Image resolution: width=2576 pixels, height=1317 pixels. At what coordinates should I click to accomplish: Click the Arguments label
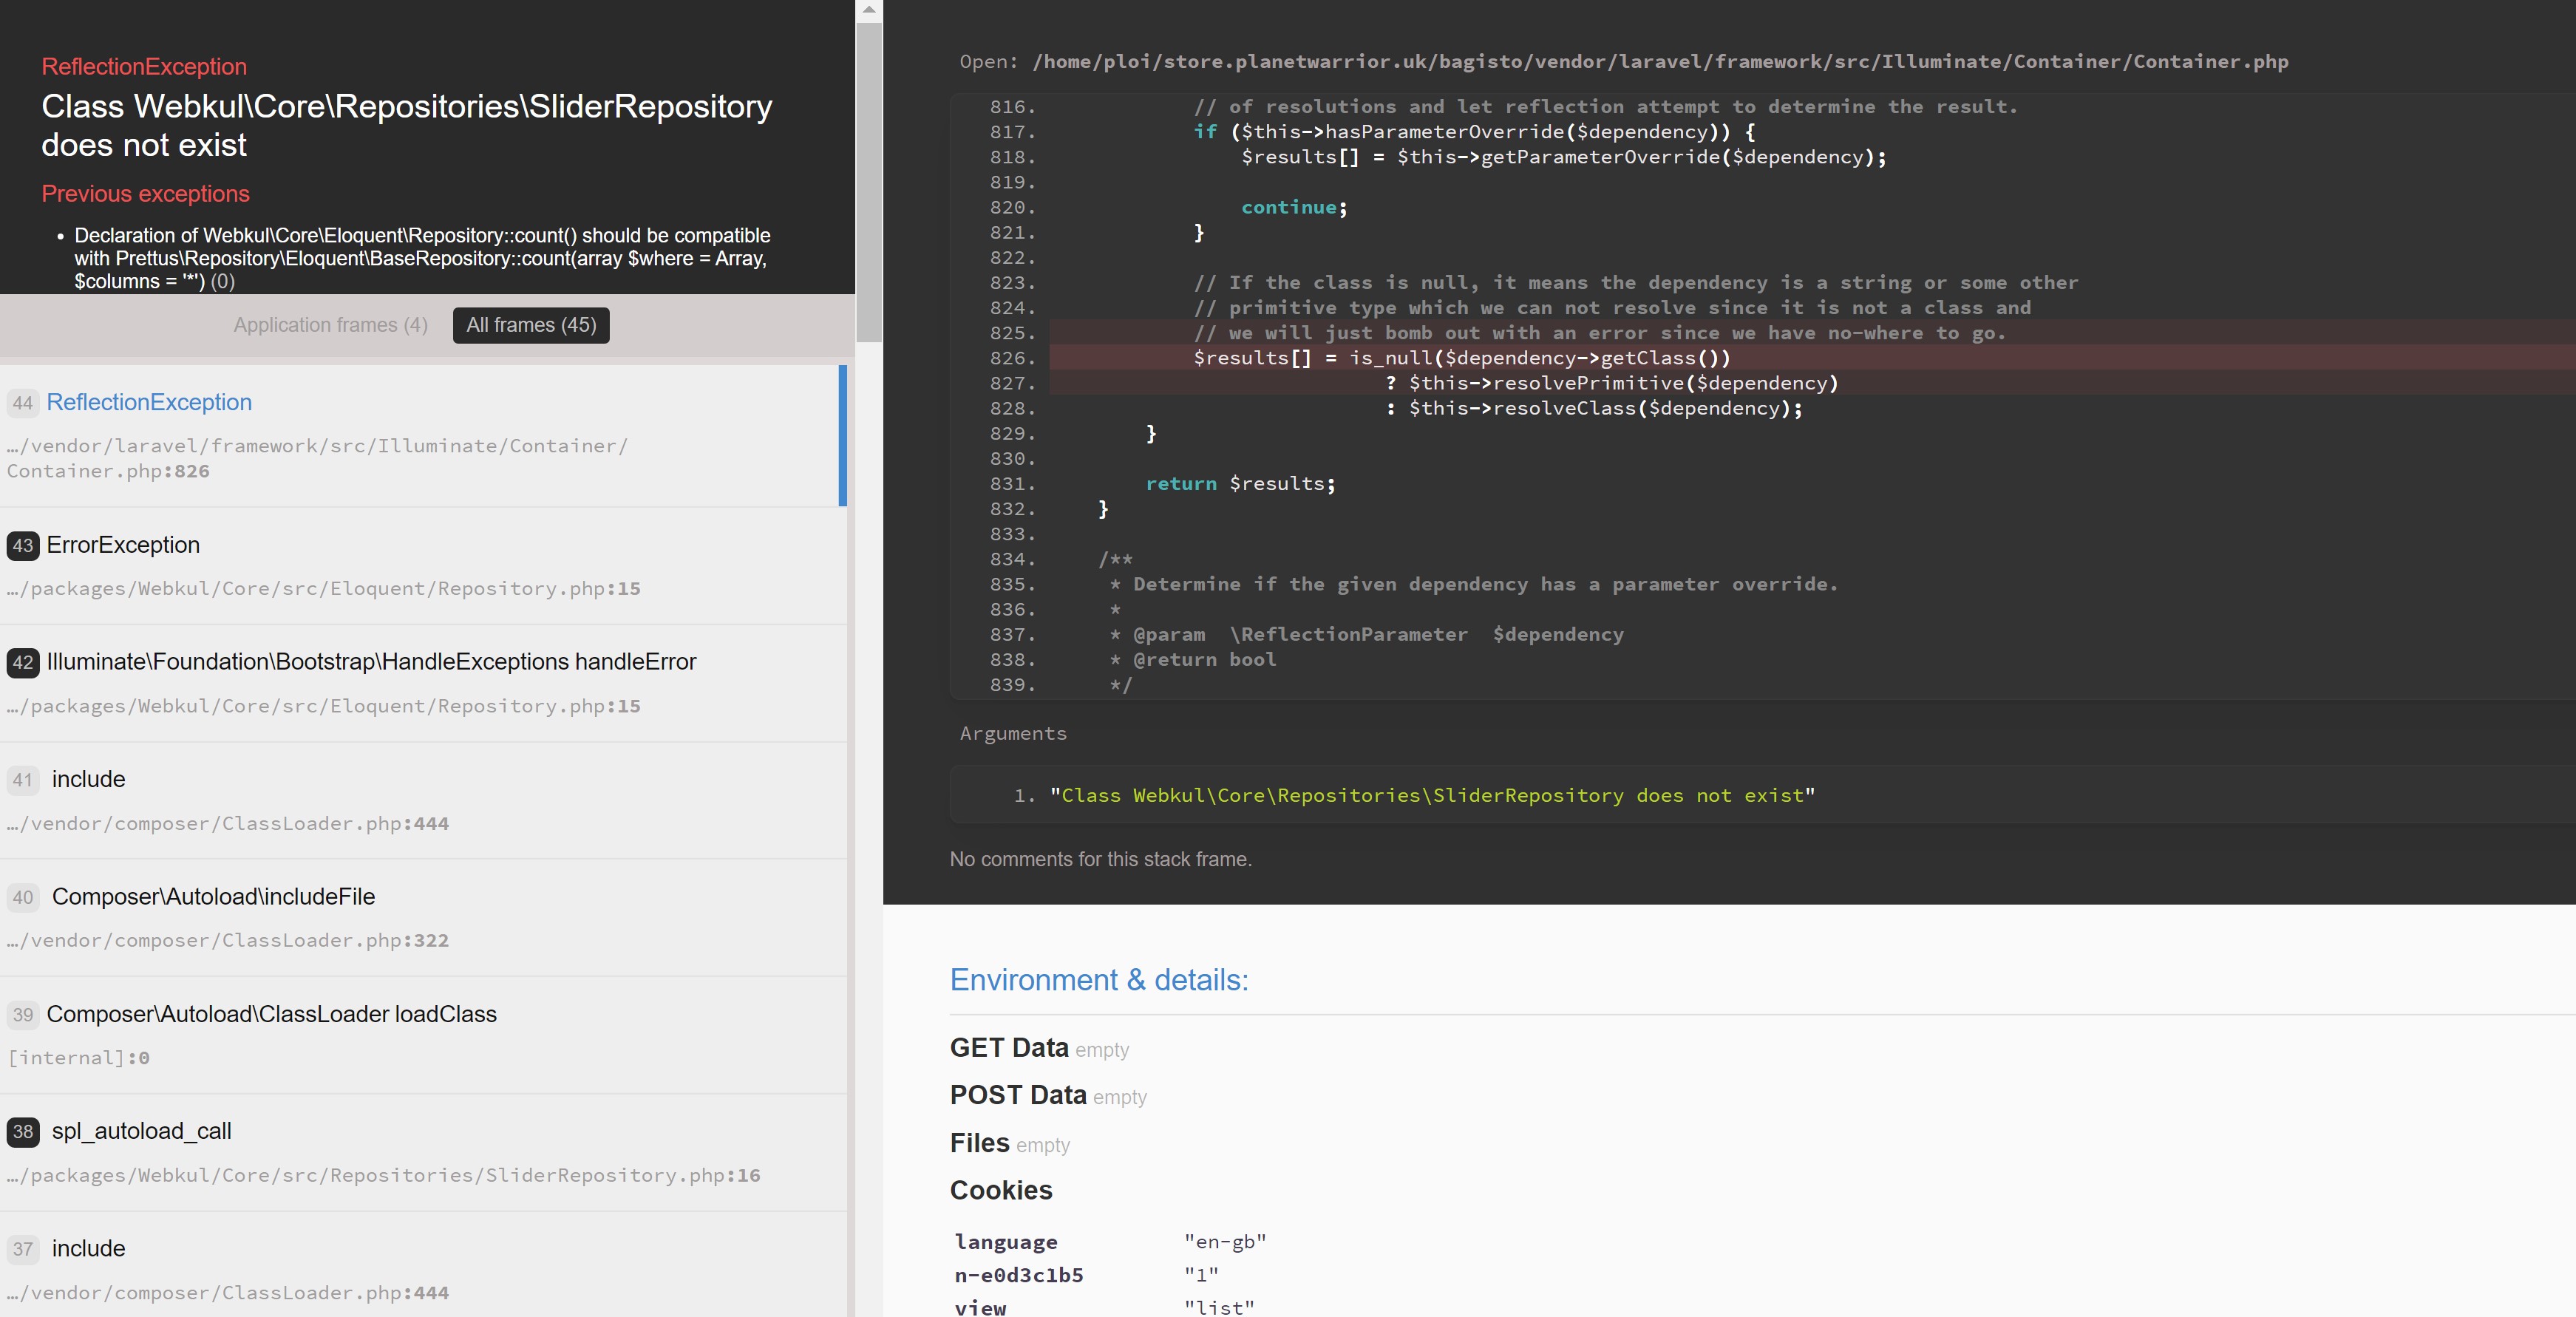(1013, 734)
